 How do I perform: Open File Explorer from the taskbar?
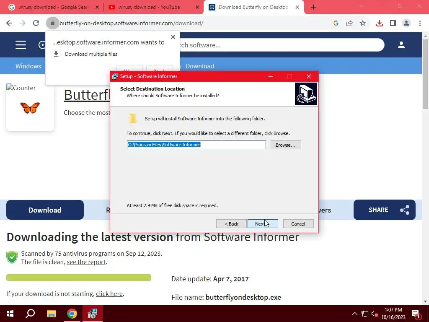click(51, 314)
